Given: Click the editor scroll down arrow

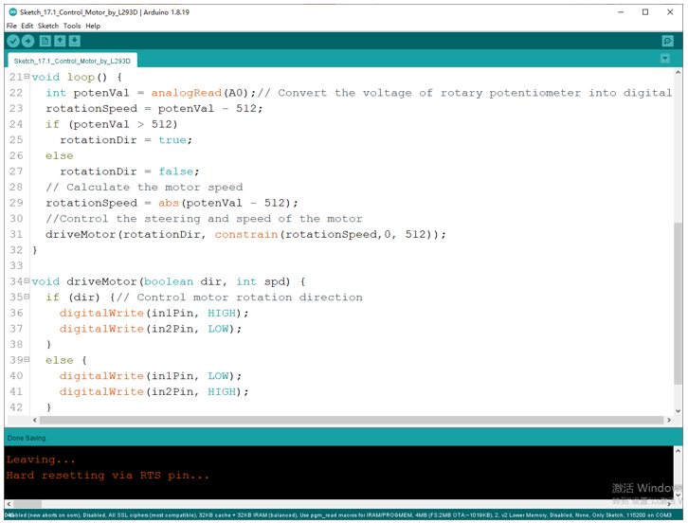Looking at the screenshot, I should [679, 411].
